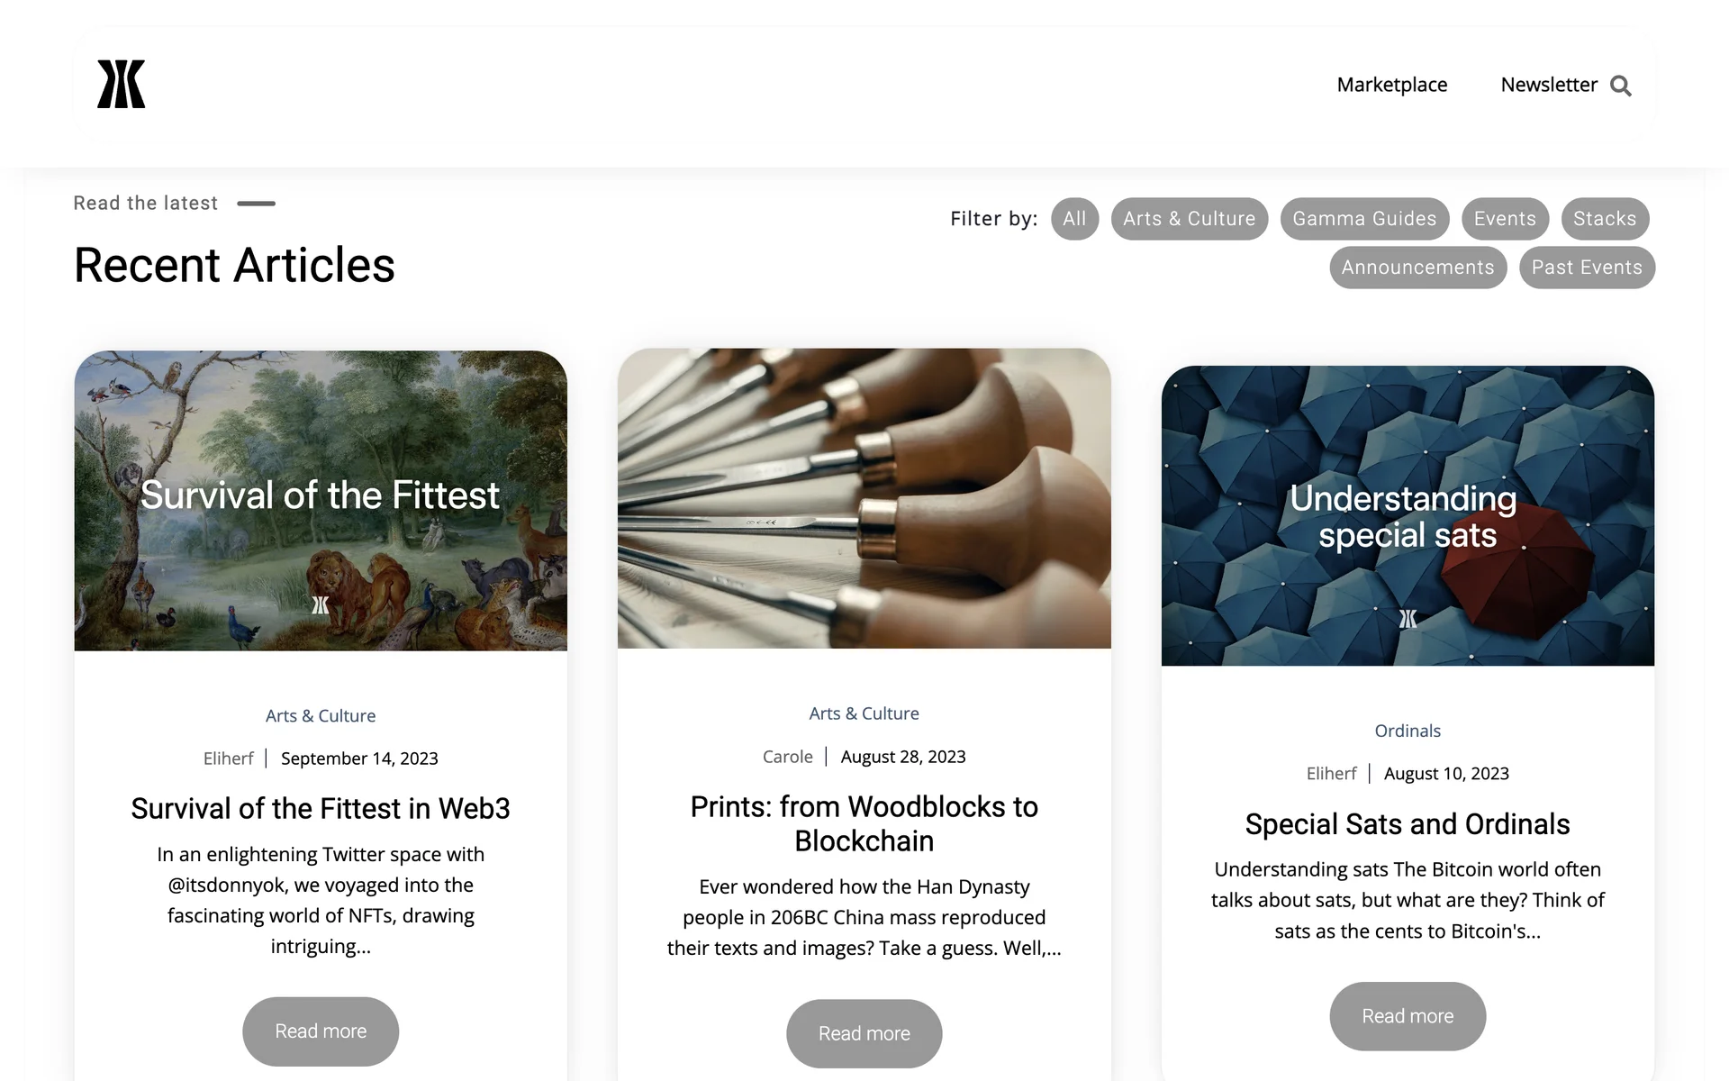
Task: Open Prints: from Woodblocks to Blockchain title
Action: pyautogui.click(x=864, y=823)
